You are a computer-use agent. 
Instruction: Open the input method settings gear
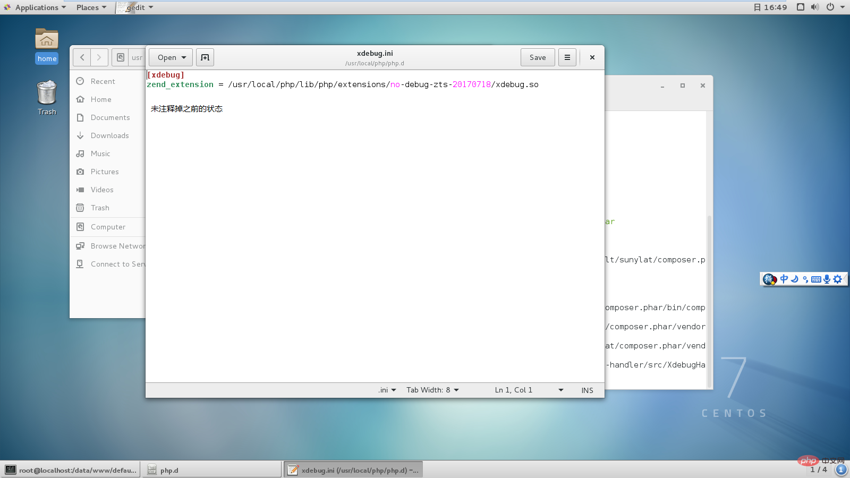click(x=837, y=279)
